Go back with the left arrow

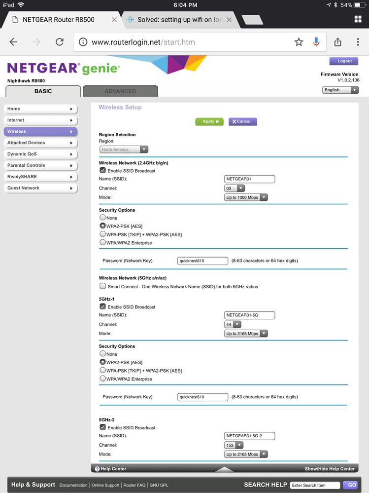coord(13,42)
